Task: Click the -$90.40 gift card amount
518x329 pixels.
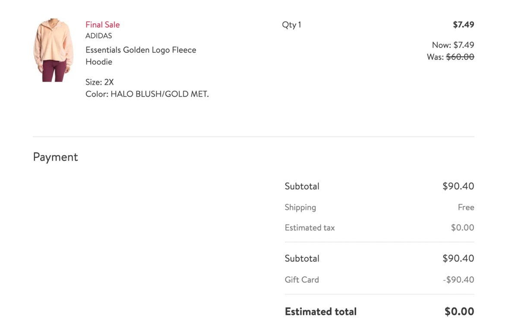Action: point(458,279)
